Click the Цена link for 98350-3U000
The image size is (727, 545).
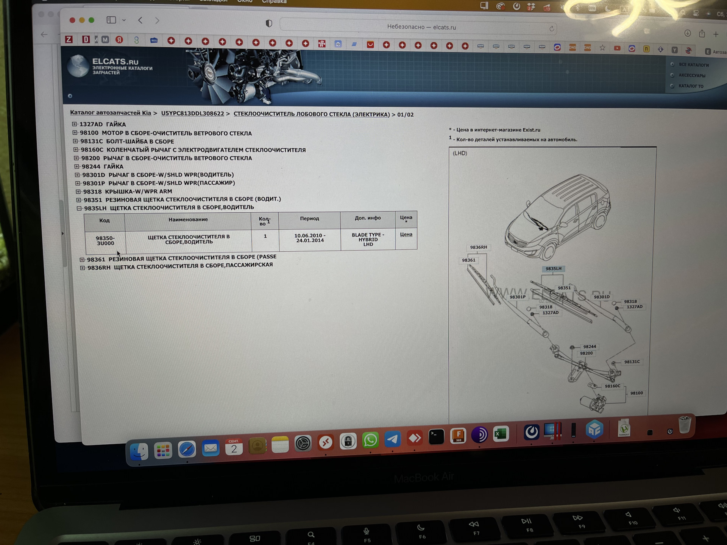406,234
